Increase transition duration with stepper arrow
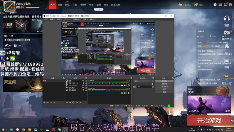 [x=153, y=86]
